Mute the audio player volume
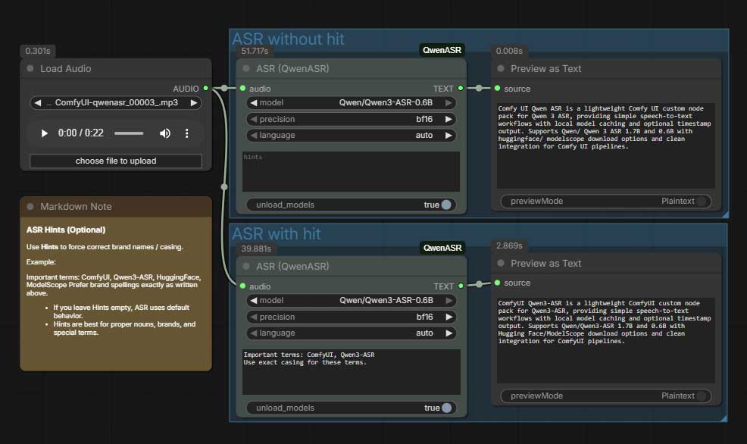The width and height of the screenshot is (747, 444). 165,133
